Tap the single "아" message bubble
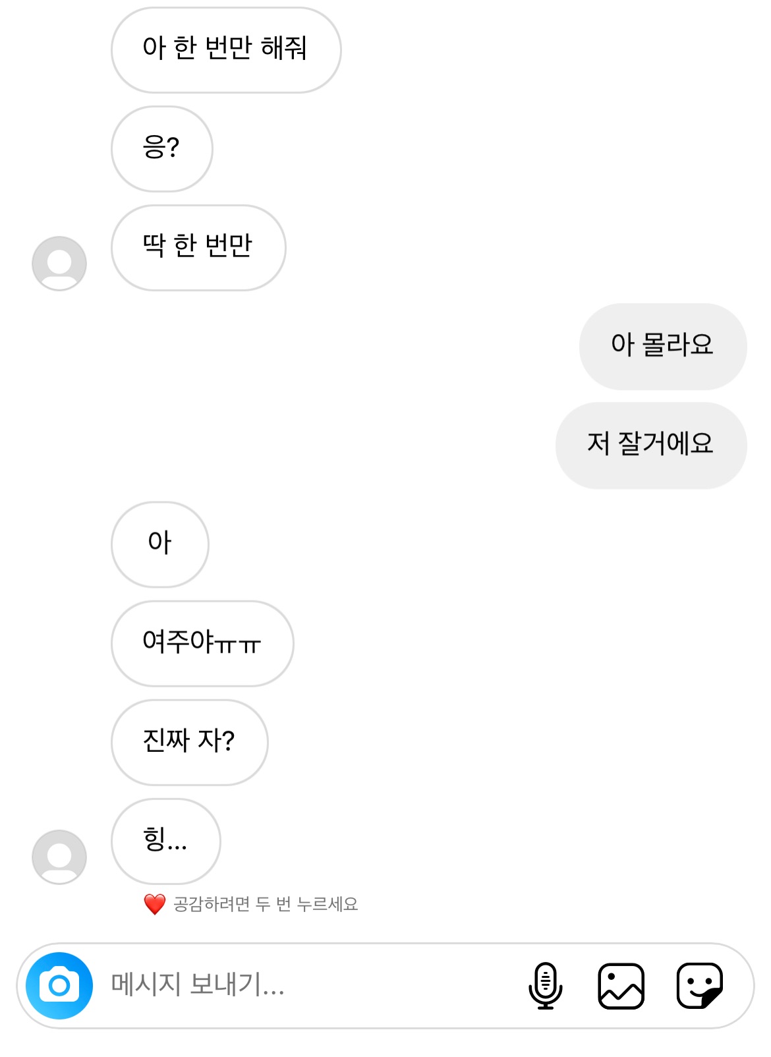 click(160, 544)
